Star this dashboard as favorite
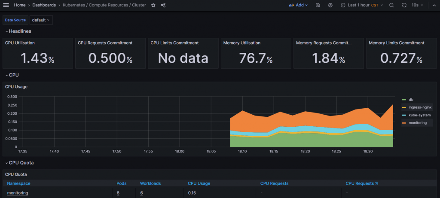This screenshot has height=198, width=440. tap(153, 5)
